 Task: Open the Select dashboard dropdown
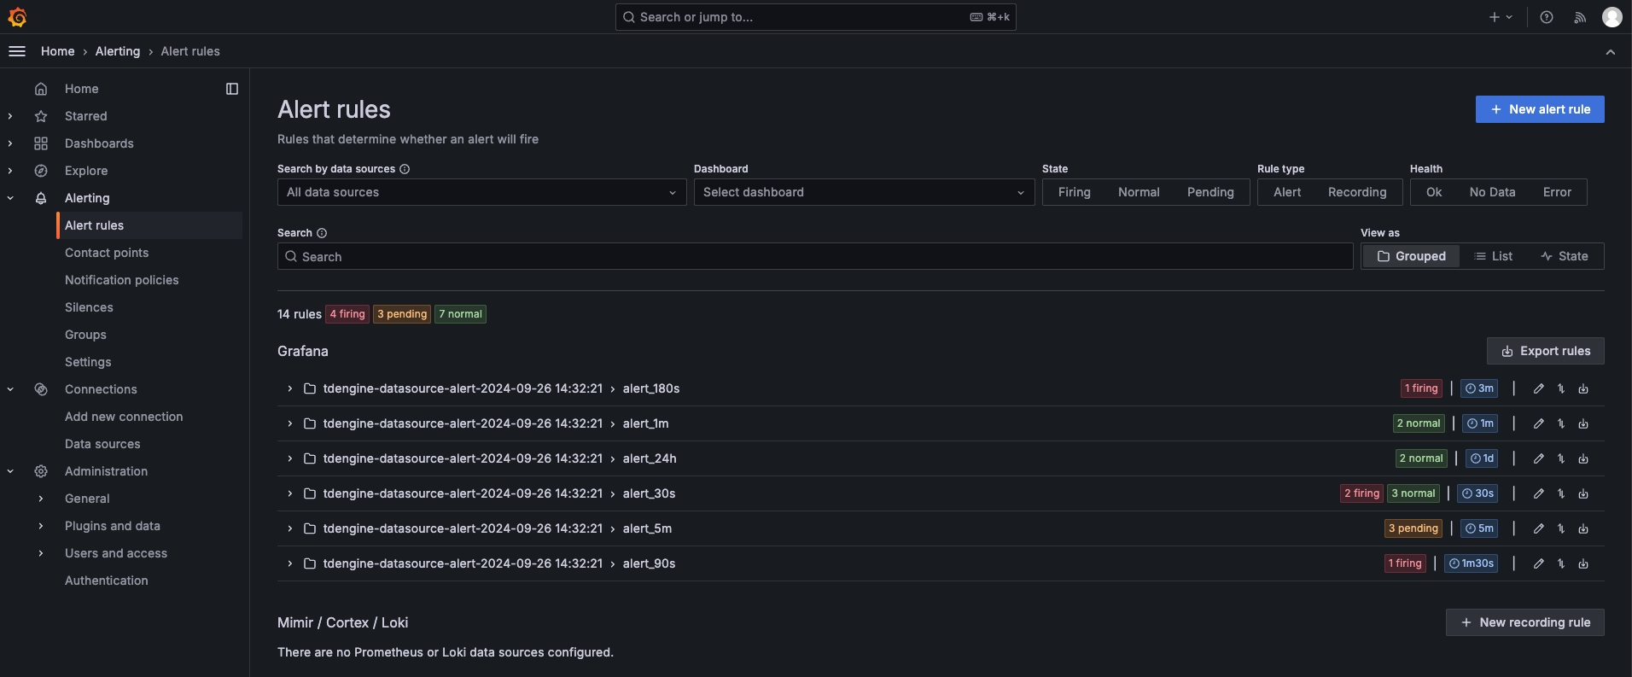[864, 192]
